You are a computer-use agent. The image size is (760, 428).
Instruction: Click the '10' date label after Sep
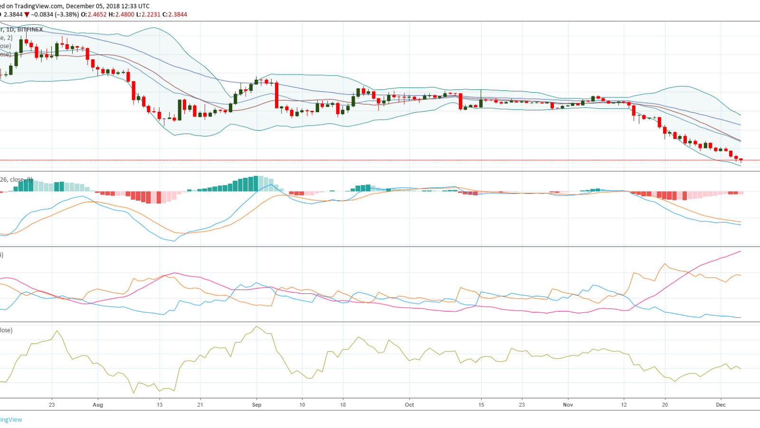302,405
